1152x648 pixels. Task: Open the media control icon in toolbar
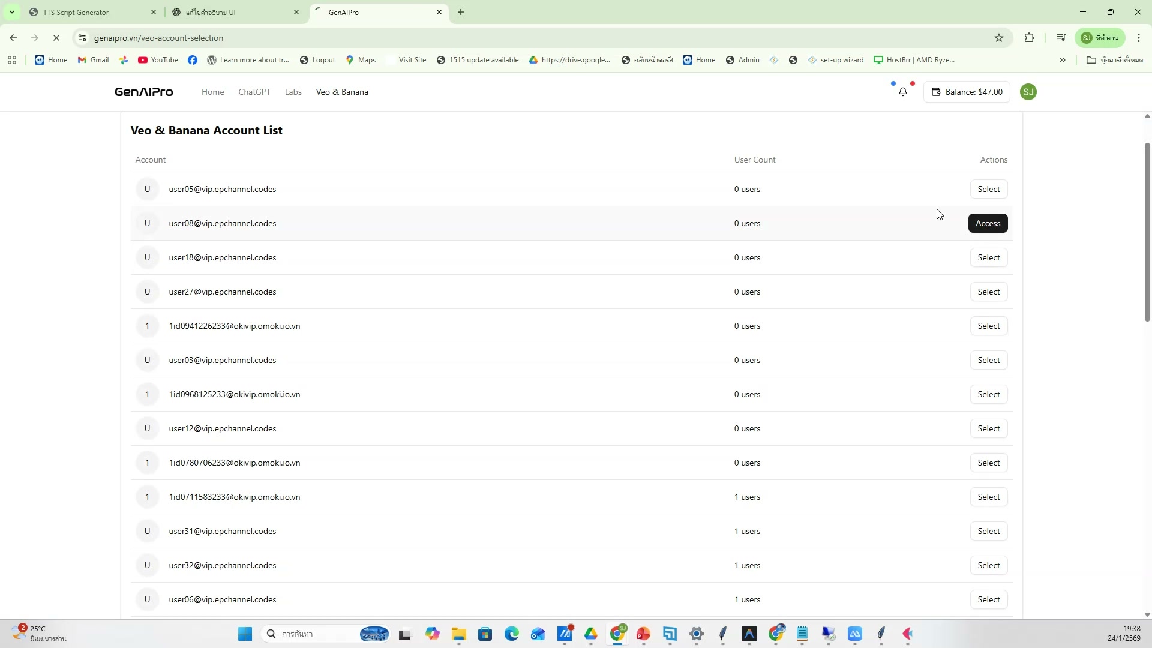(1061, 38)
